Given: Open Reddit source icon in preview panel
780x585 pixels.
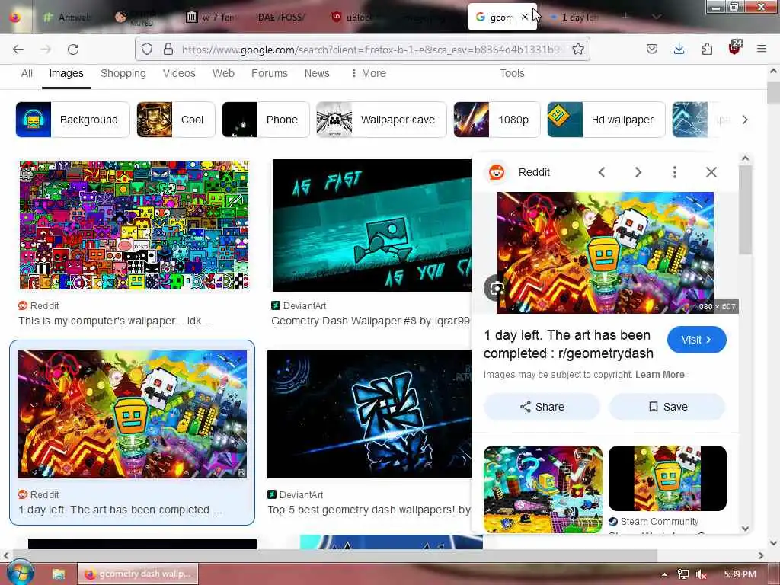Looking at the screenshot, I should (497, 172).
